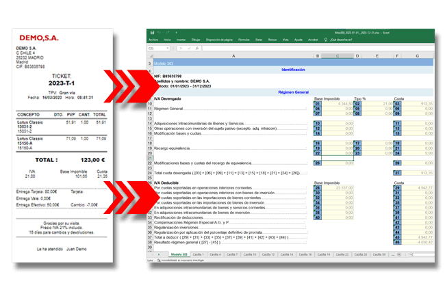Open the Archivo menu tab

(x=153, y=40)
